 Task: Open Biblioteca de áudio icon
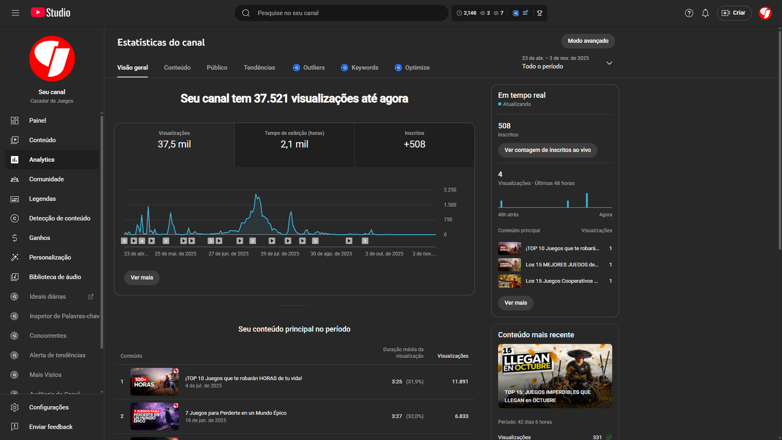coord(15,277)
